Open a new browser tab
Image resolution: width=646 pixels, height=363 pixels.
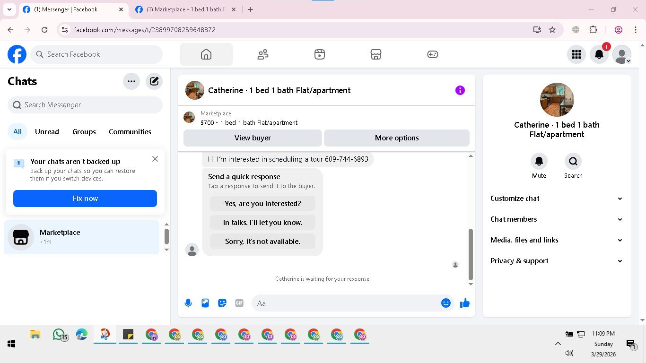point(251,9)
